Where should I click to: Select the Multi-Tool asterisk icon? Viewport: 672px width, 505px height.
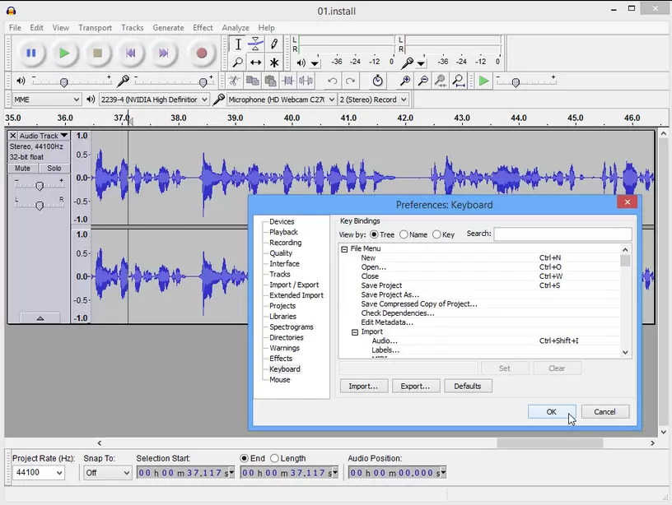tap(274, 63)
